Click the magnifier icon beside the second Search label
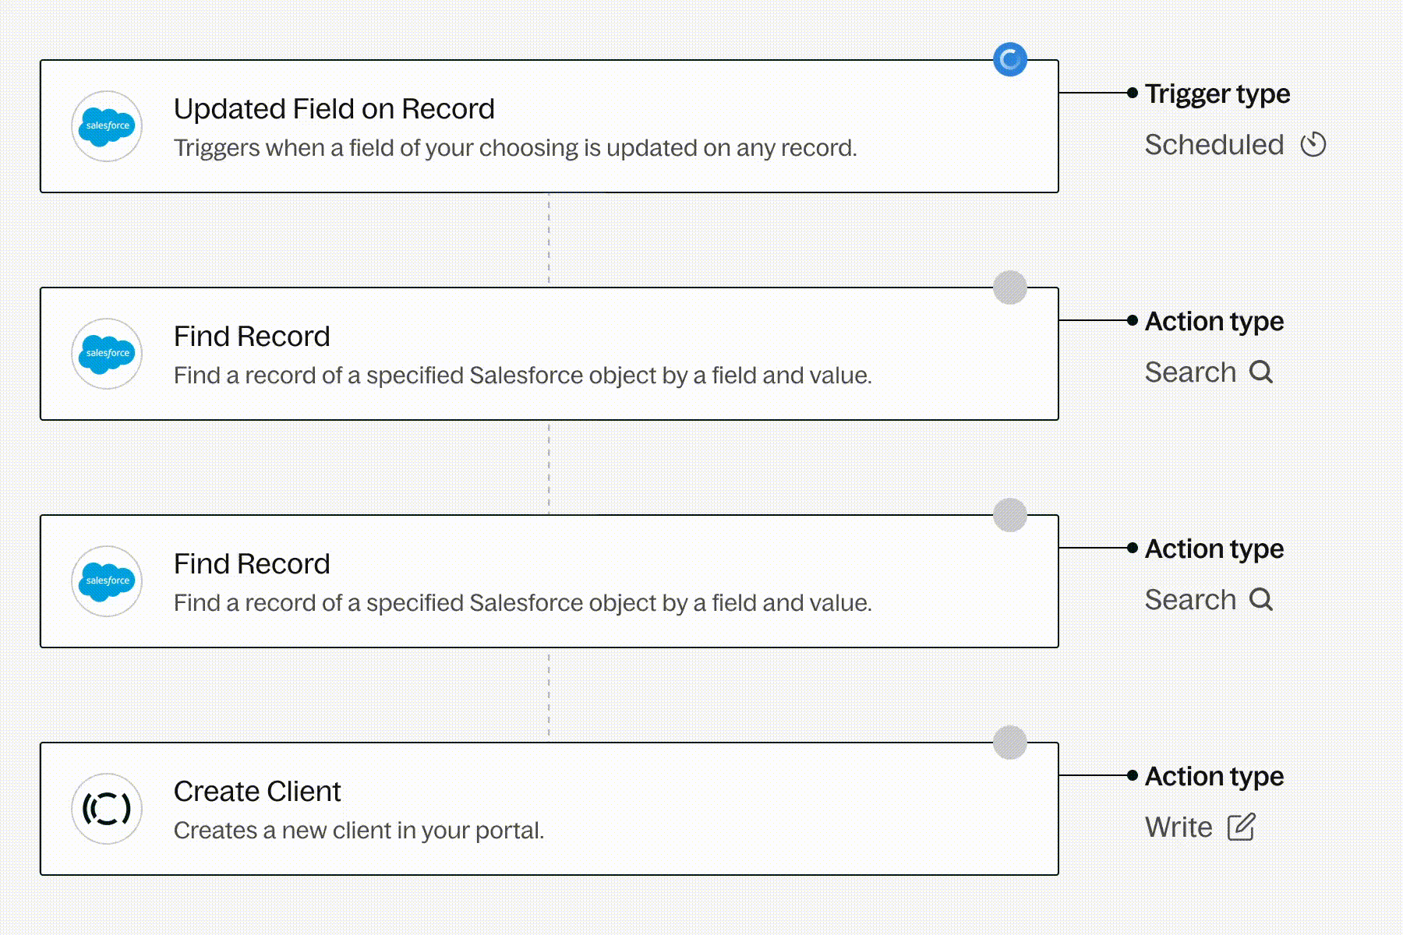The width and height of the screenshot is (1403, 935). coord(1261,600)
